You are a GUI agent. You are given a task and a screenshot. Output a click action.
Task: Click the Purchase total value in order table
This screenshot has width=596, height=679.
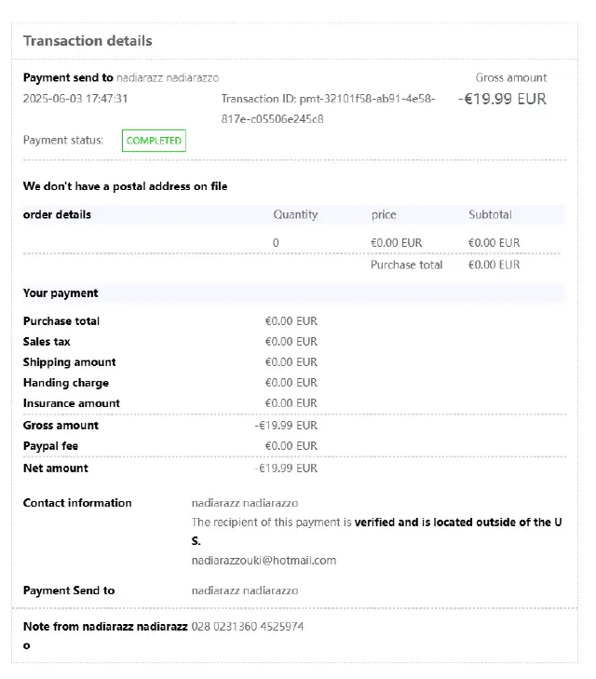click(x=494, y=265)
